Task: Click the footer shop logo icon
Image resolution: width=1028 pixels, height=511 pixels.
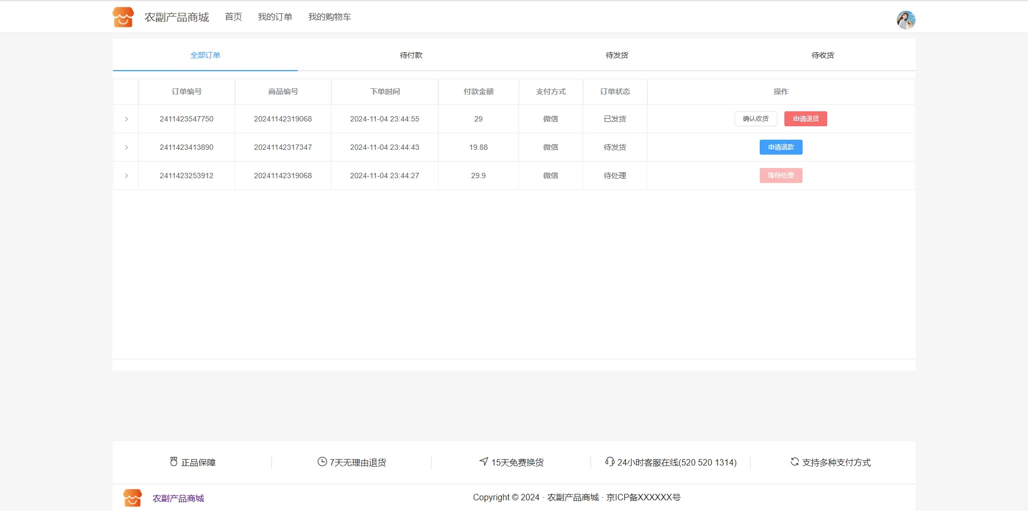Action: [132, 498]
